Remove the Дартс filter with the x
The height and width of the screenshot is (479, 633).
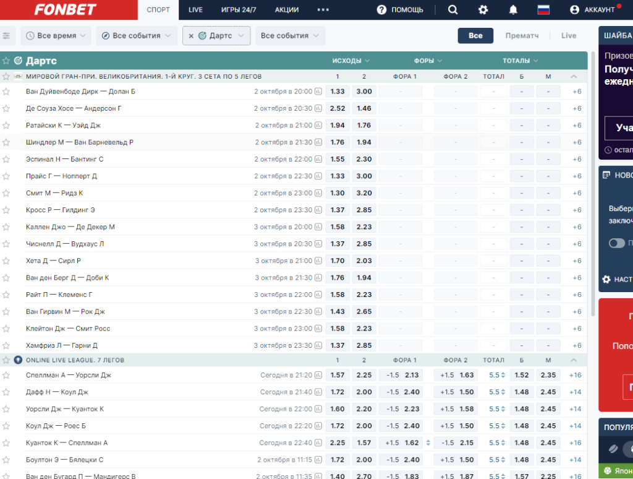point(191,36)
